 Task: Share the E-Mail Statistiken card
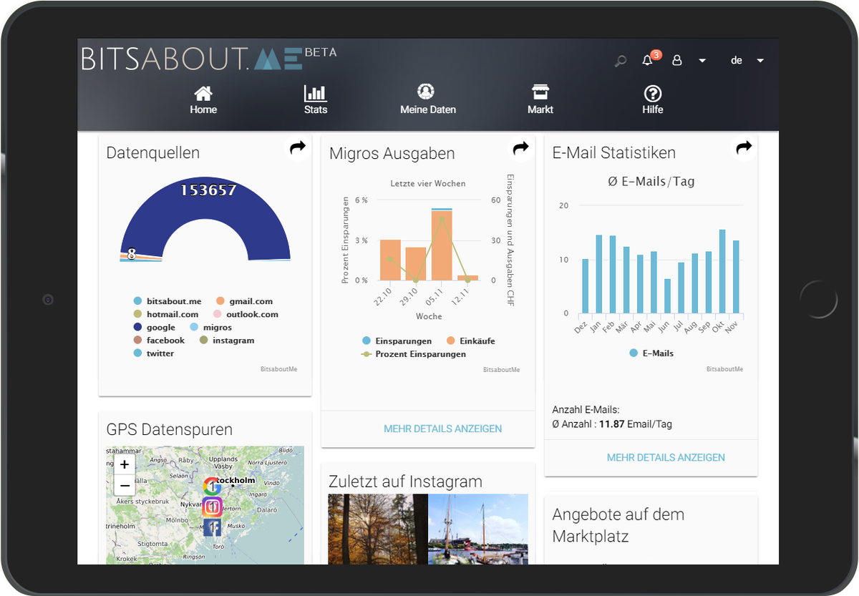[x=744, y=147]
